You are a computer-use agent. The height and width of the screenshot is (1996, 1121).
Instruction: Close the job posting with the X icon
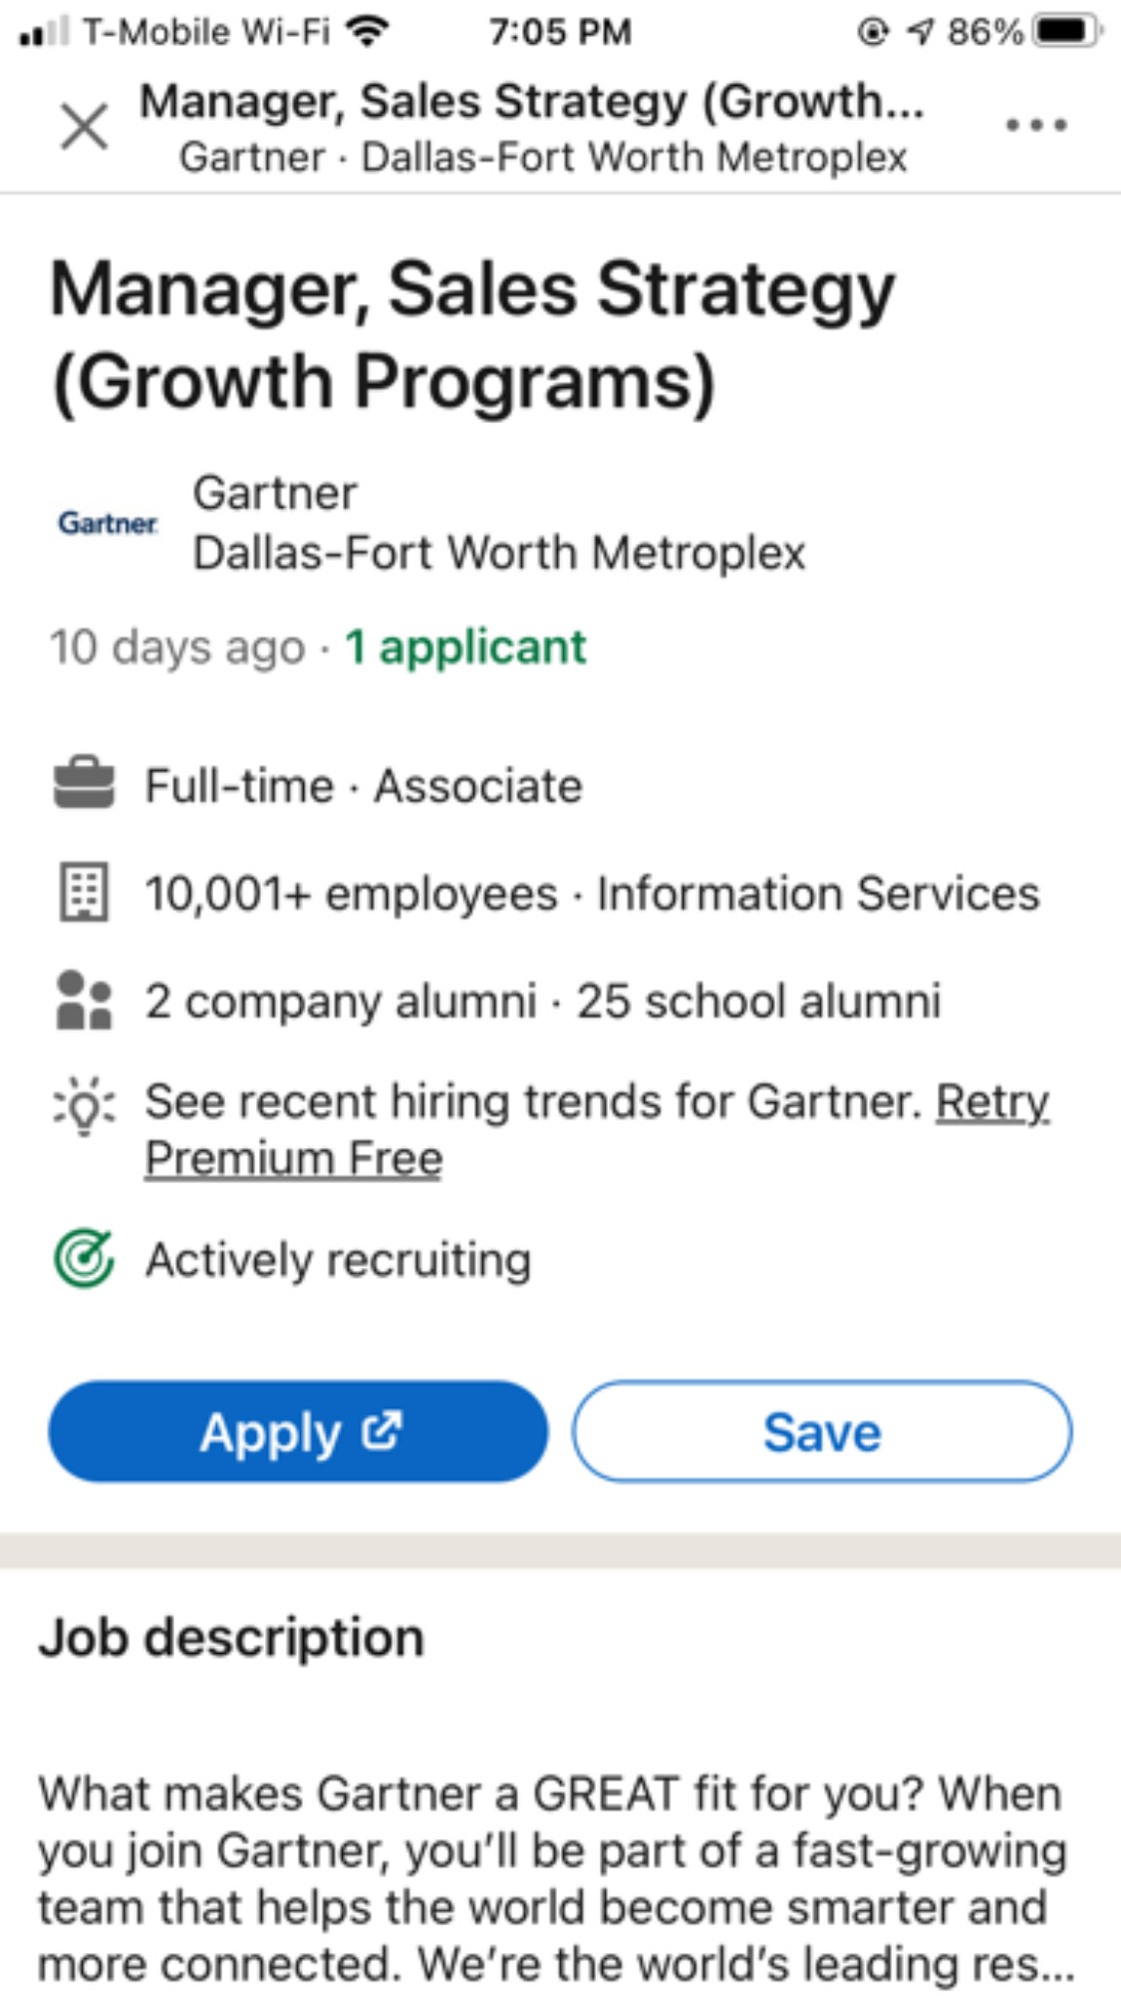tap(85, 127)
